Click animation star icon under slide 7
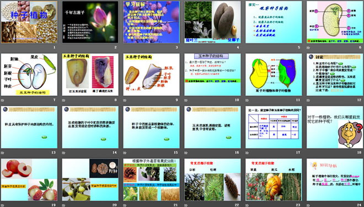 tap(2, 100)
